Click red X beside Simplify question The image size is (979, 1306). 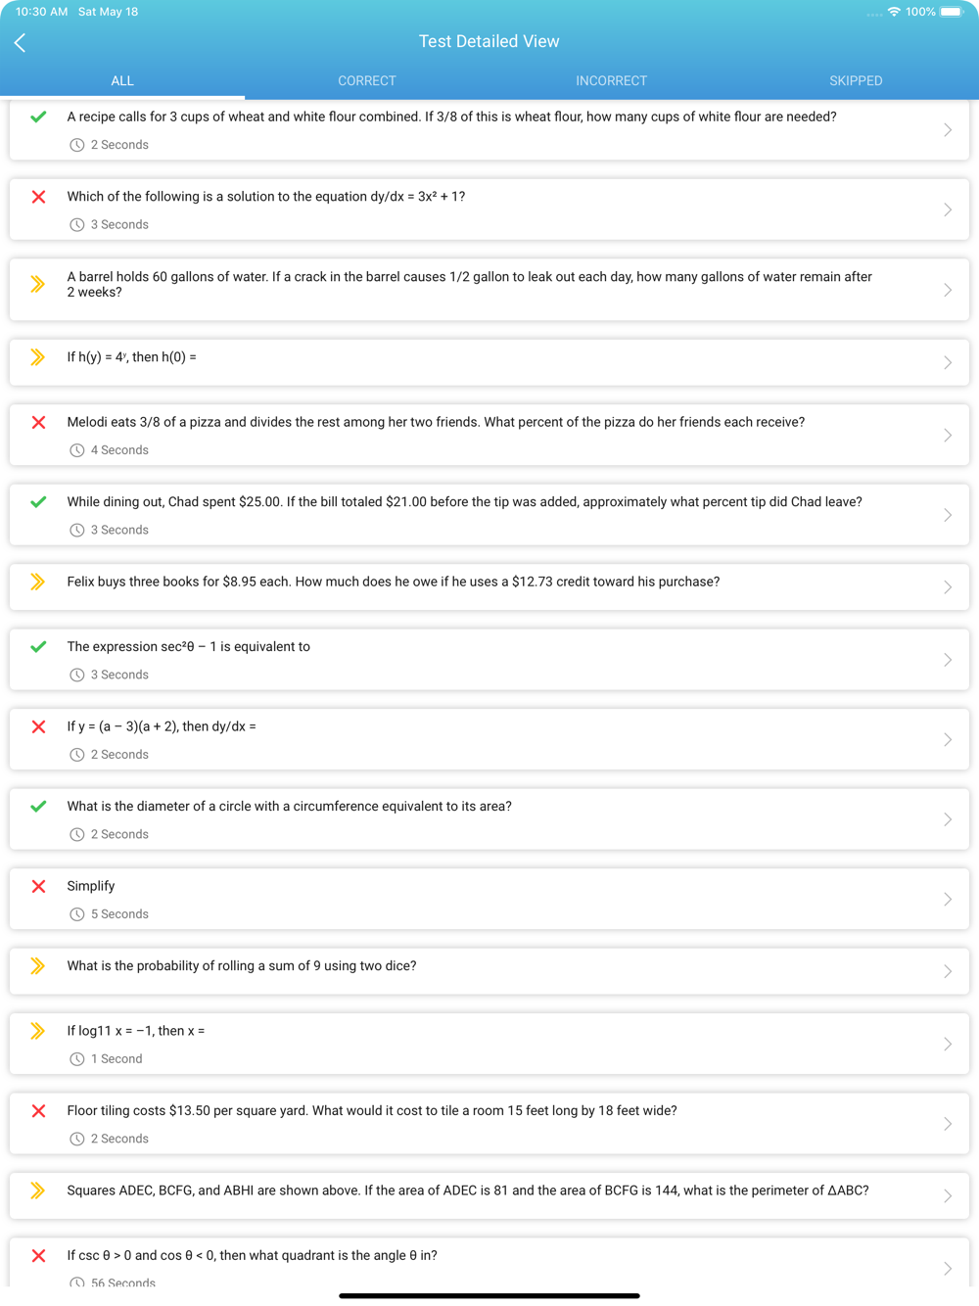38,886
